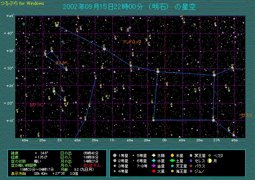This screenshot has height=180, width=255.
Task: Click the 1h right ascension axis label
Action: (x=112, y=140)
